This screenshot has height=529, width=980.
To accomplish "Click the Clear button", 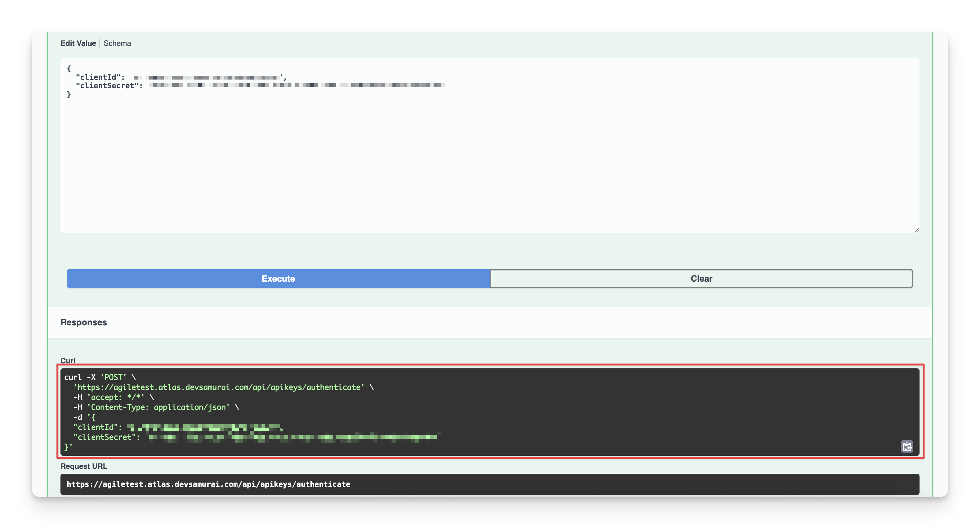I will tap(701, 279).
